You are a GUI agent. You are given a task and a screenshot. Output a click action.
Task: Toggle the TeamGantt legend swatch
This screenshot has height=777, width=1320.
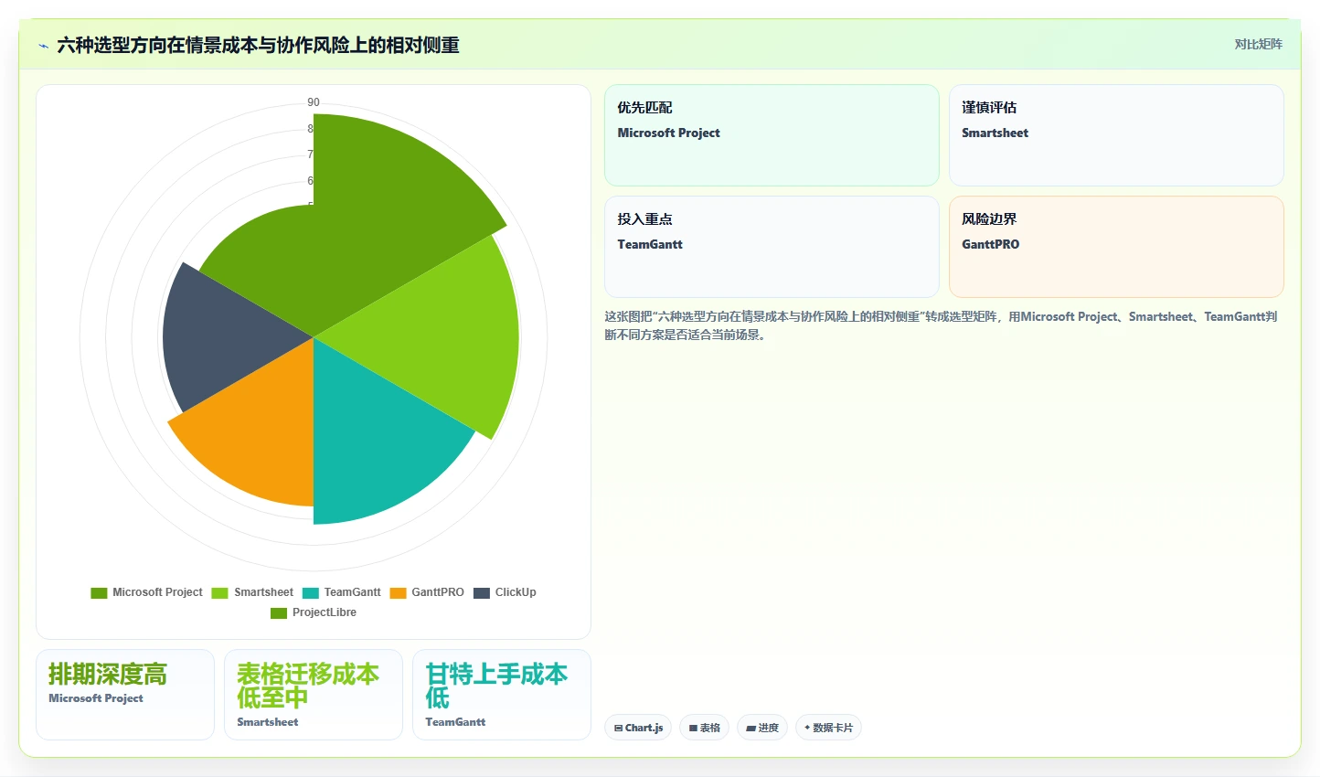coord(310,592)
